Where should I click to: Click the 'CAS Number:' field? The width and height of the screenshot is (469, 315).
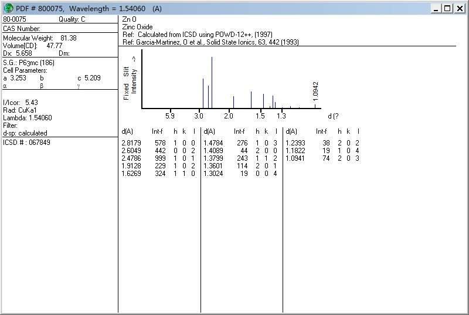[x=22, y=29]
